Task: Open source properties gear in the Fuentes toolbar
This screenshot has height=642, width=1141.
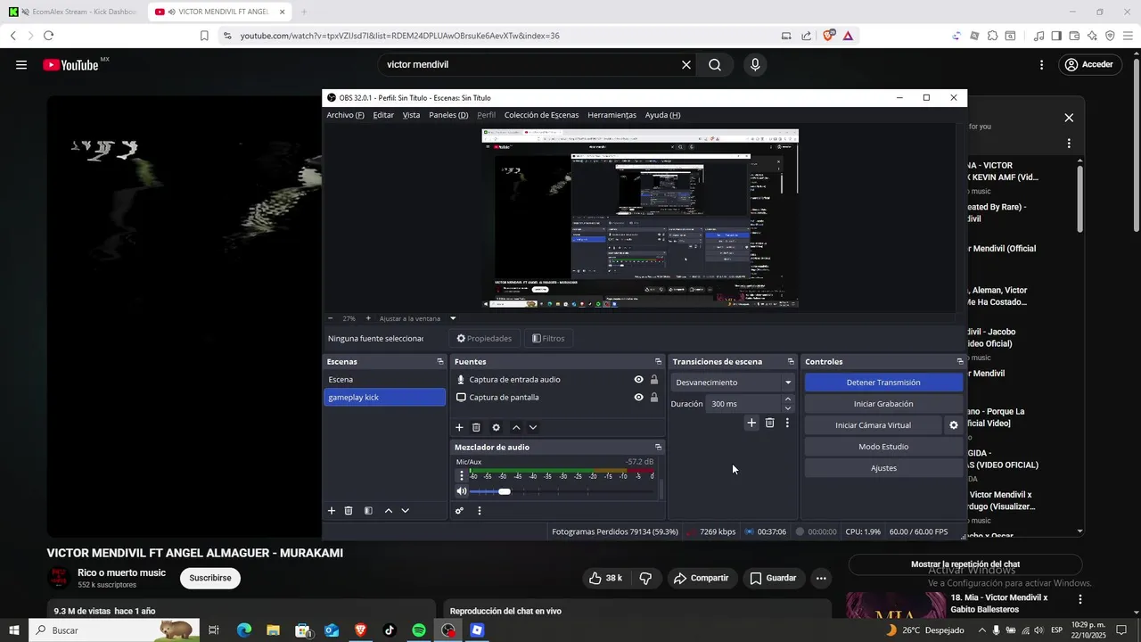Action: tap(497, 428)
